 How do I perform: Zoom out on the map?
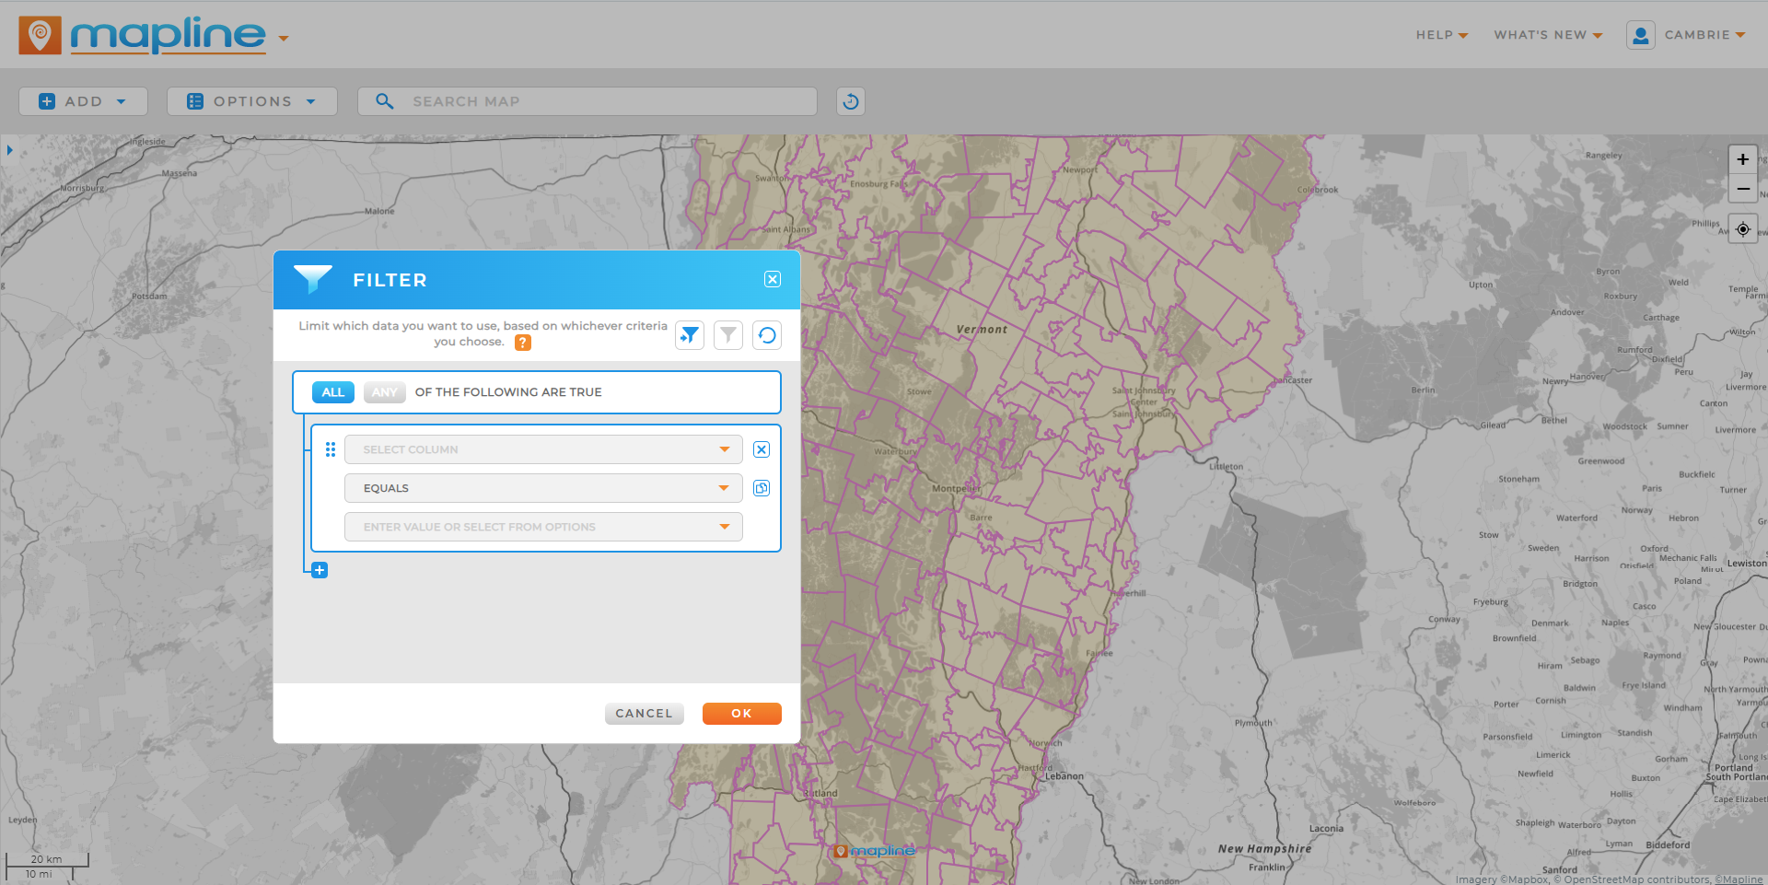click(1743, 189)
